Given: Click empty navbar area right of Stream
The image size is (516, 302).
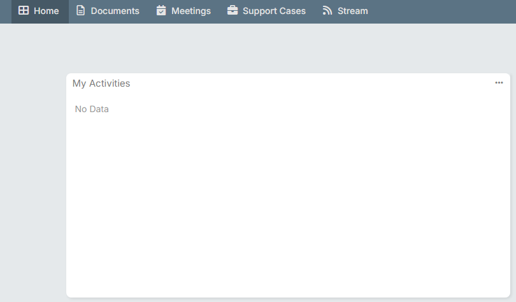Looking at the screenshot, I should tap(440, 11).
